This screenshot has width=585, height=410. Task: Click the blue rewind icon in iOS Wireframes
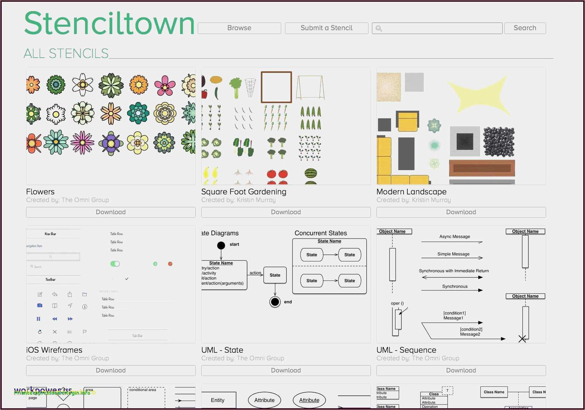(55, 319)
